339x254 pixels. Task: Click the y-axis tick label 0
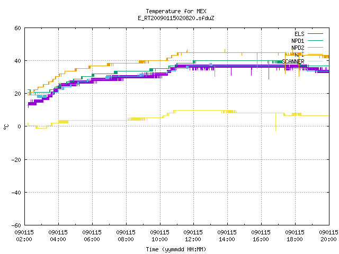(x=19, y=127)
